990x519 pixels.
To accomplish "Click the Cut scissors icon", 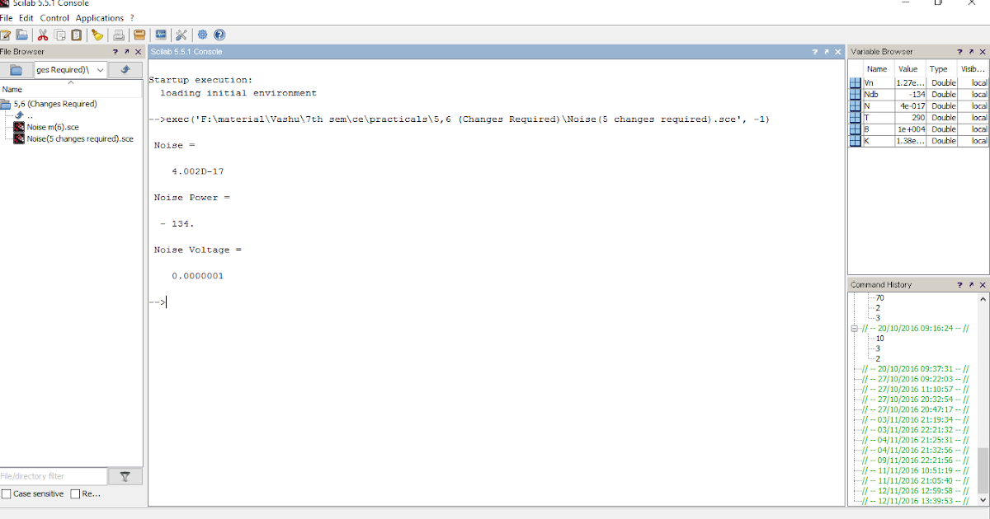I will 44,35.
